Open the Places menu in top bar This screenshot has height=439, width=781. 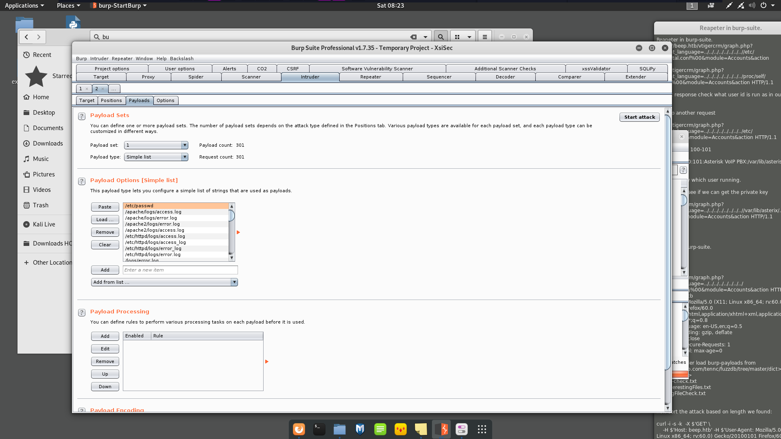68,6
